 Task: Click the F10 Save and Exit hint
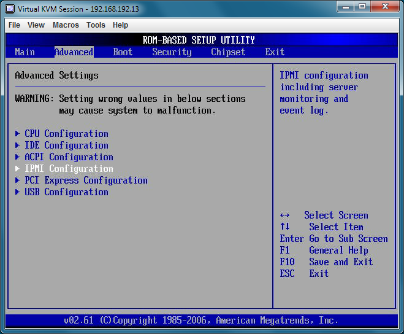(326, 262)
